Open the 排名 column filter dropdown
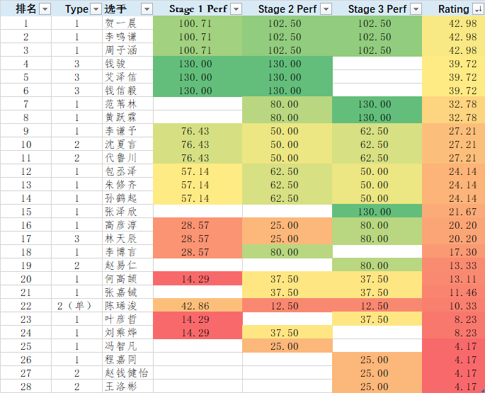485x393 pixels. click(45, 8)
